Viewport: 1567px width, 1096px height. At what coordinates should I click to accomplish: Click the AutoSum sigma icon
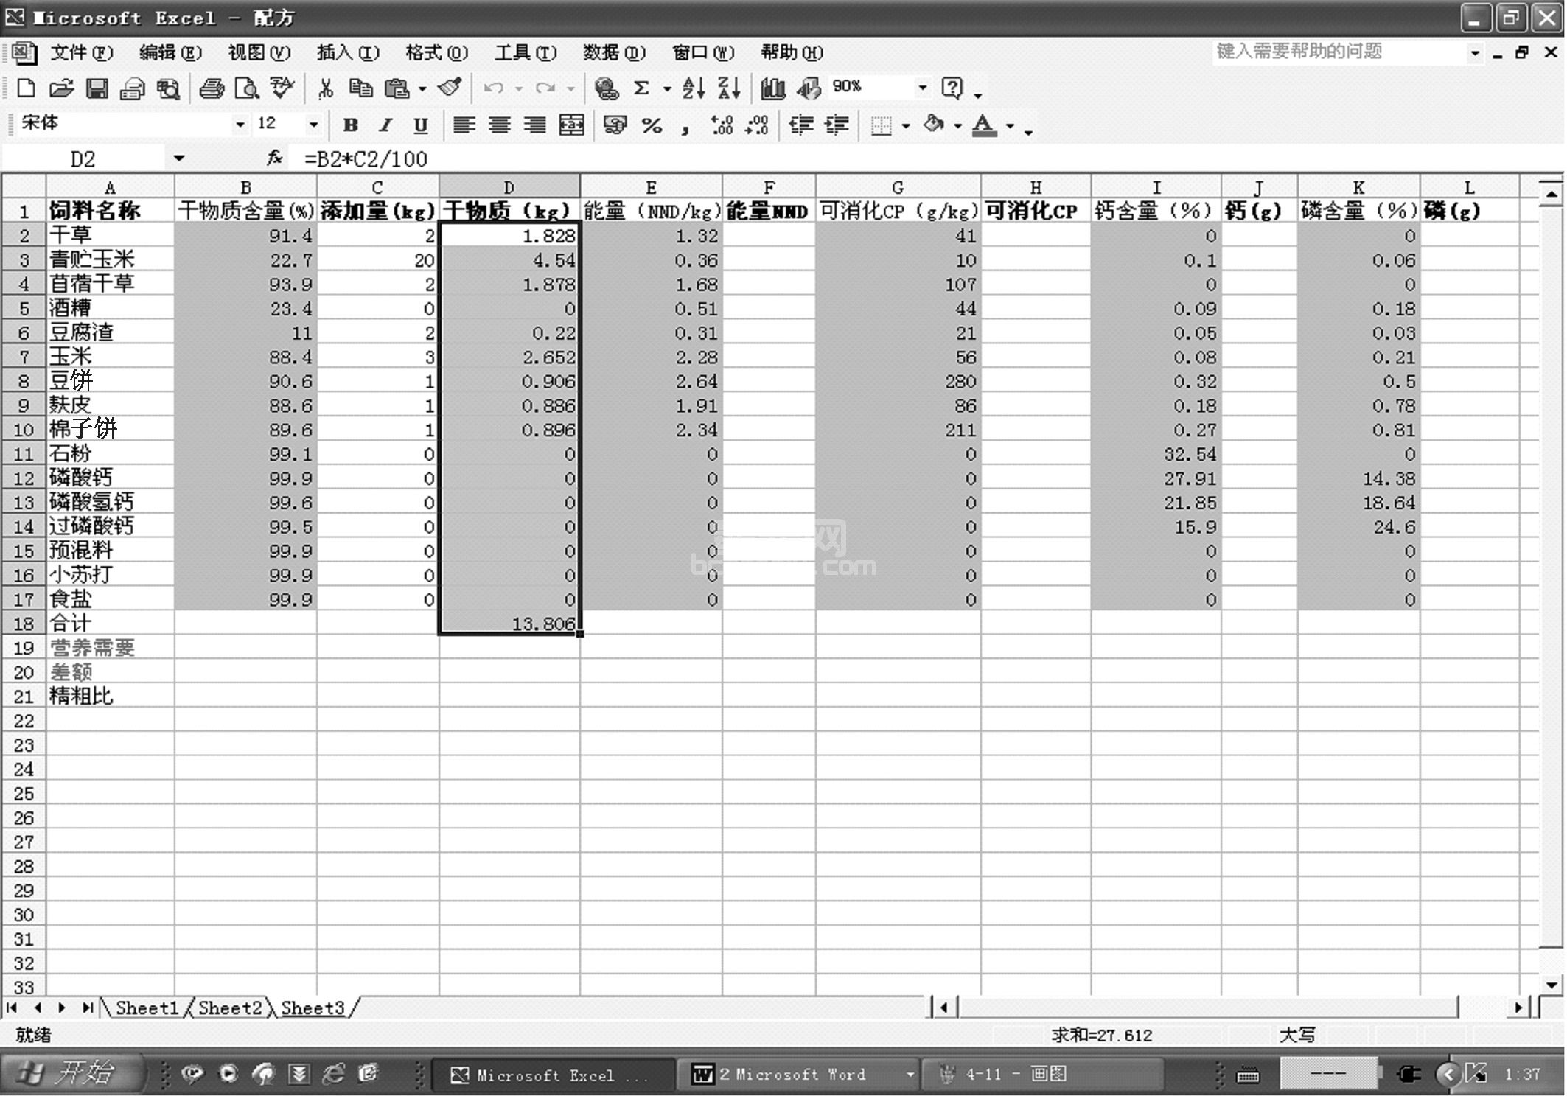642,88
